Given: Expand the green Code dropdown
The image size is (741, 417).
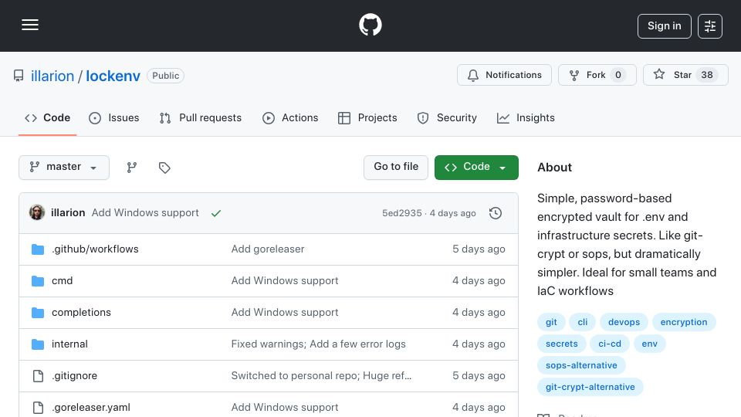Looking at the screenshot, I should 476,168.
